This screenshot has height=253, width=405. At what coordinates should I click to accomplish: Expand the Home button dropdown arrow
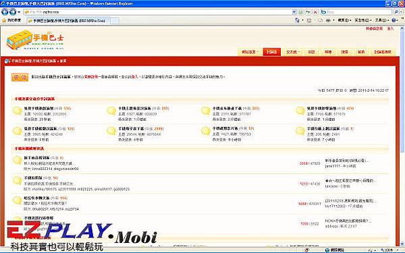point(302,20)
